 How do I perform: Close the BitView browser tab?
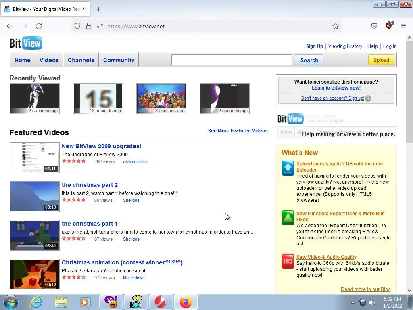point(83,9)
